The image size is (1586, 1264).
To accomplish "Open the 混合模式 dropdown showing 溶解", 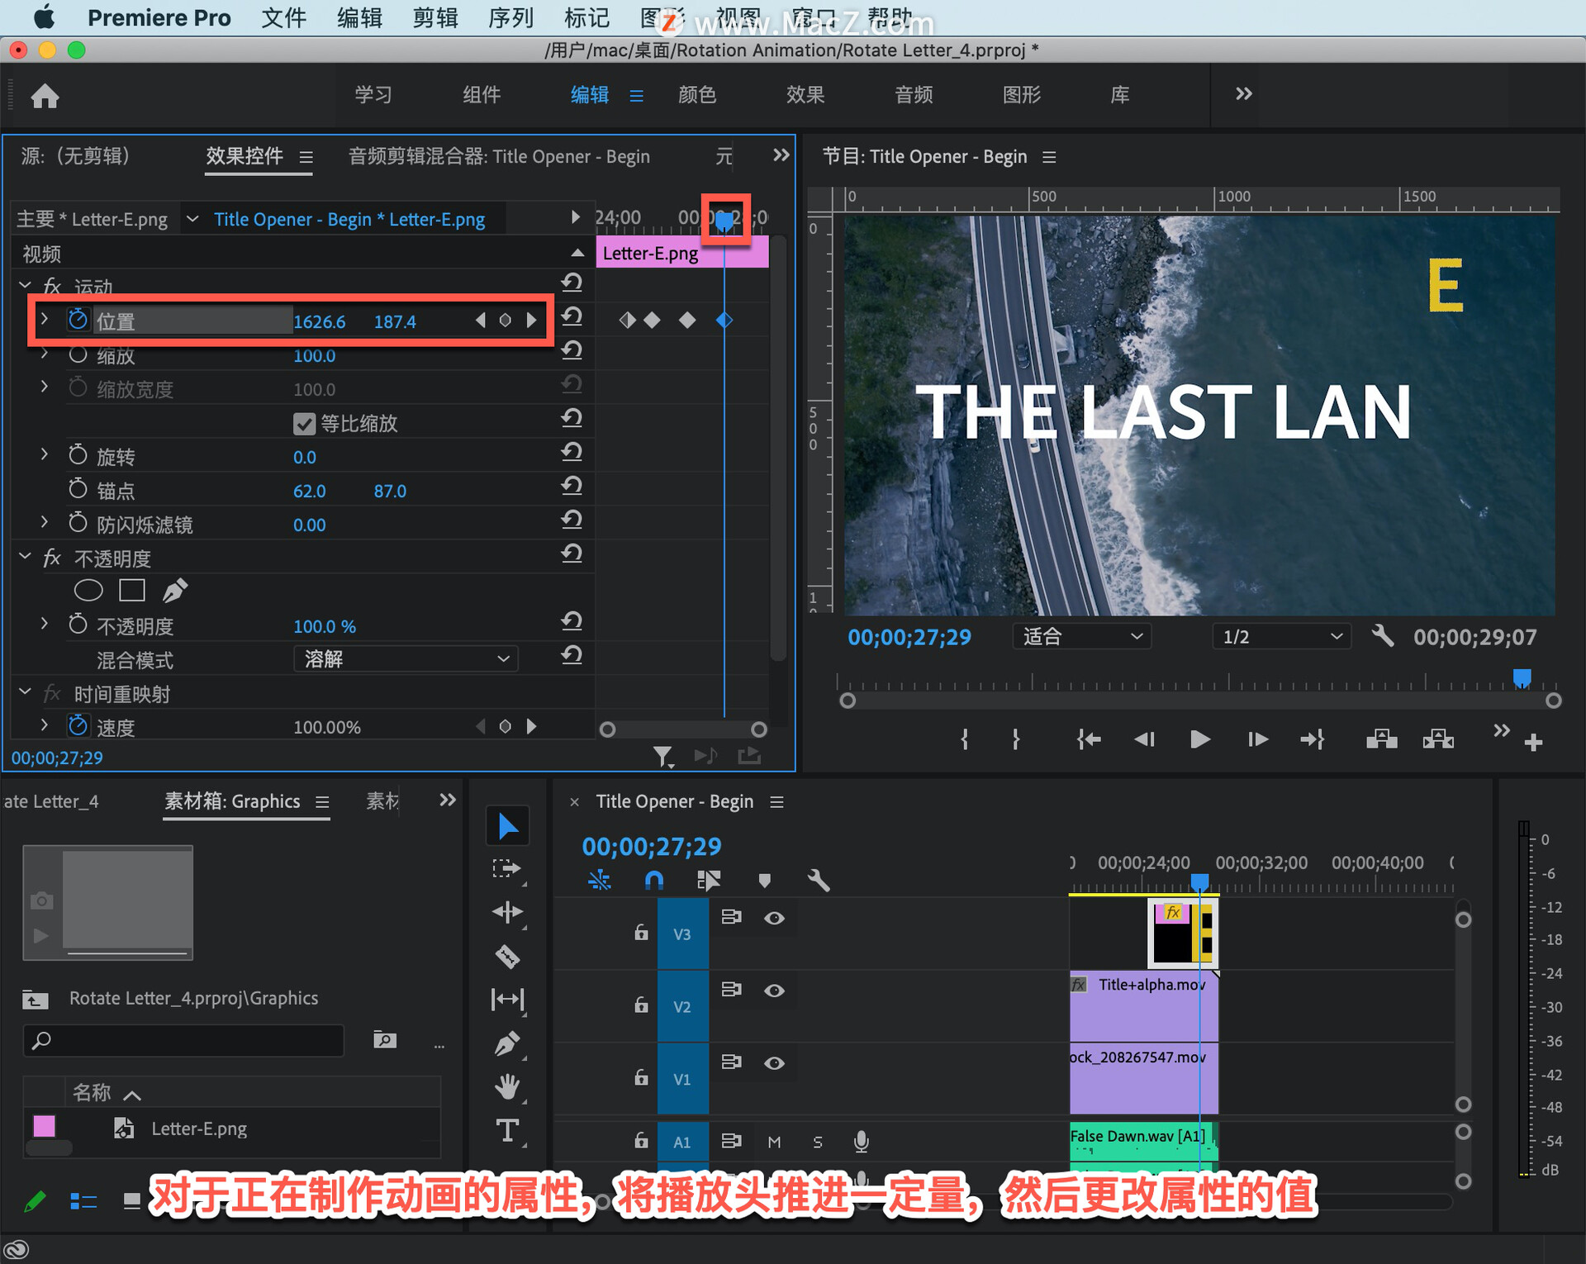I will coord(405,658).
